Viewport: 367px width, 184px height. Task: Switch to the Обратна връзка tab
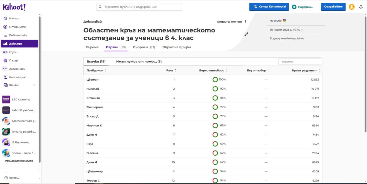tap(177, 47)
